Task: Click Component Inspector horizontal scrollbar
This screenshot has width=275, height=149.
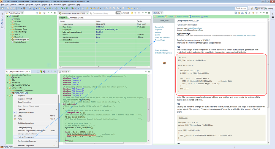Action: (99, 67)
